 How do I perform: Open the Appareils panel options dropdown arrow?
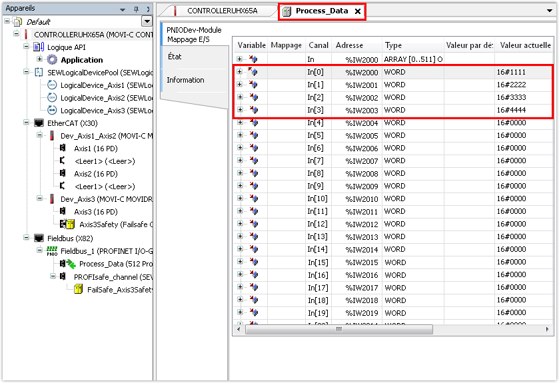click(124, 9)
